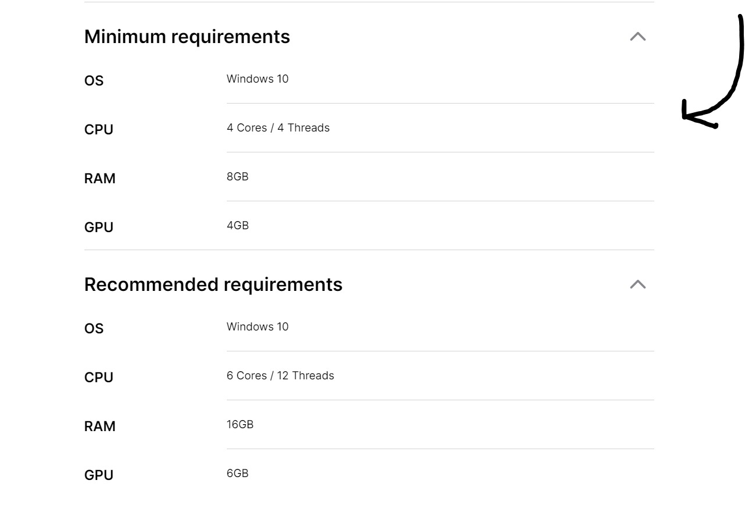
Task: Collapse the Recommended requirements section chevron
Action: click(637, 284)
